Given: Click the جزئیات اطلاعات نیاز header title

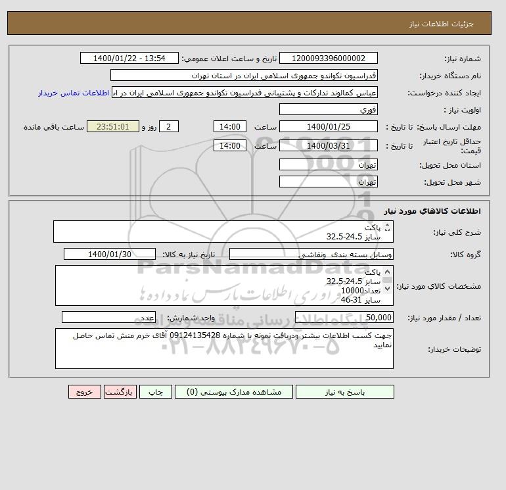Looking at the screenshot, I should pos(441,24).
